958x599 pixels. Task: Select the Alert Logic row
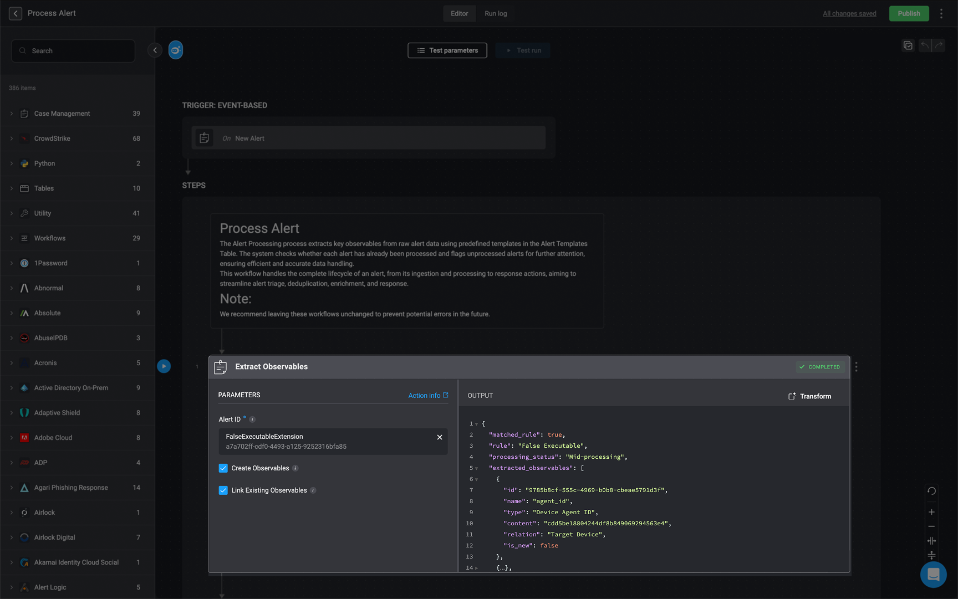(x=78, y=587)
